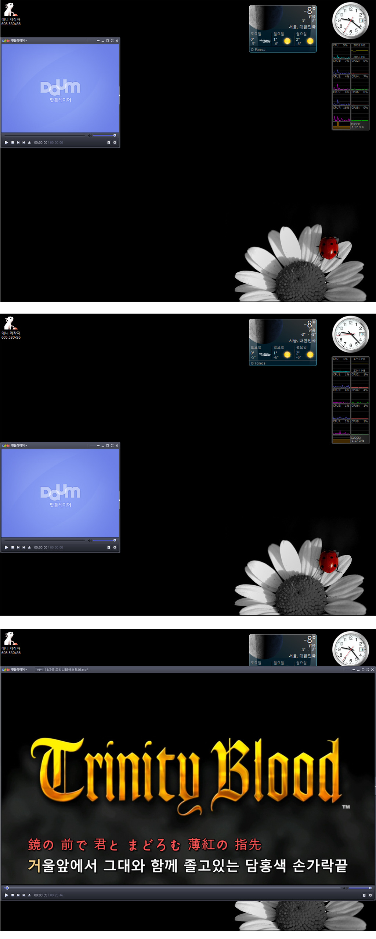Set volume slider in first screenshot's player
This screenshot has width=376, height=939.
tap(104, 135)
